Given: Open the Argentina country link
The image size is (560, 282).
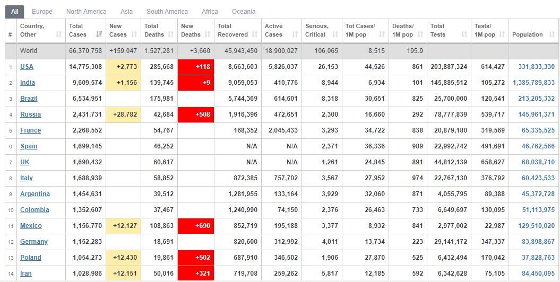Looking at the screenshot, I should (x=35, y=194).
